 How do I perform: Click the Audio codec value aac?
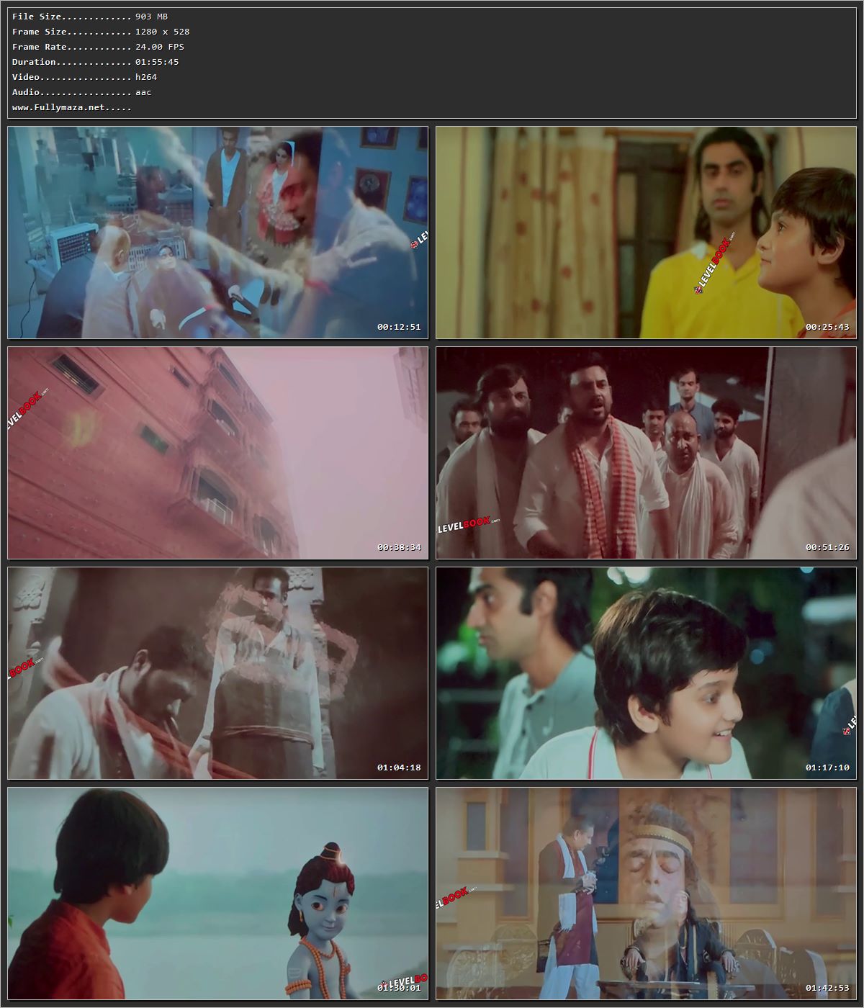coord(143,92)
